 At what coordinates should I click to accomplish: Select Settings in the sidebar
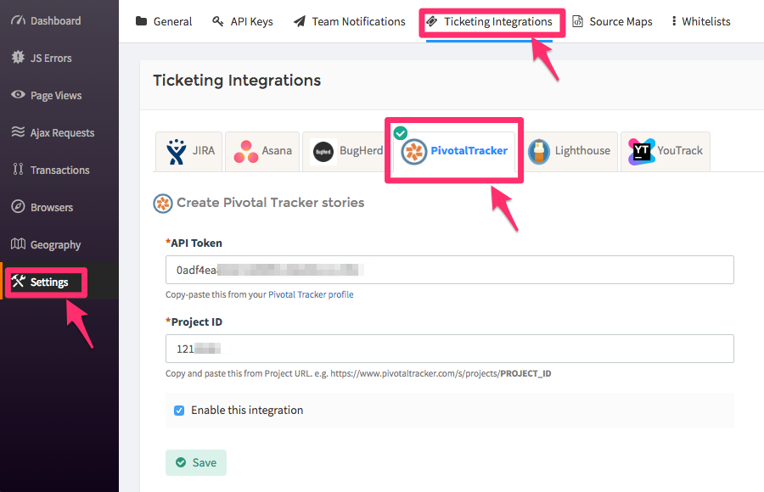pyautogui.click(x=59, y=282)
